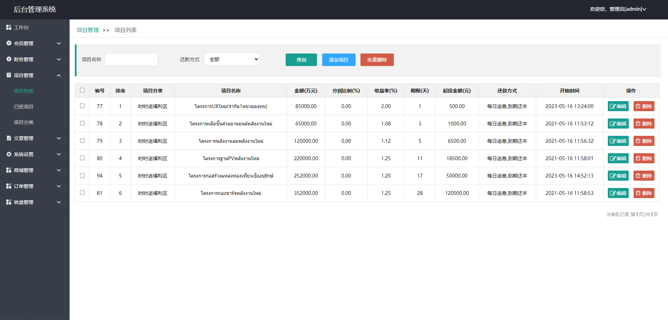Click the 项目名称 search input field
This screenshot has width=668, height=320.
131,59
